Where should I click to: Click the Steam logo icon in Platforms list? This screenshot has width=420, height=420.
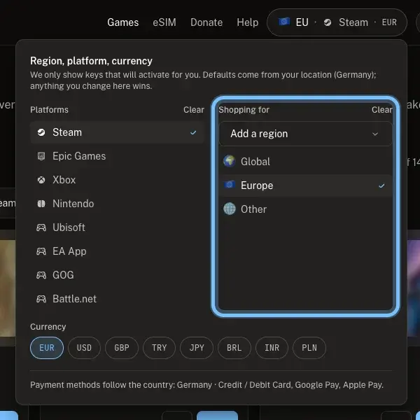[x=41, y=132]
